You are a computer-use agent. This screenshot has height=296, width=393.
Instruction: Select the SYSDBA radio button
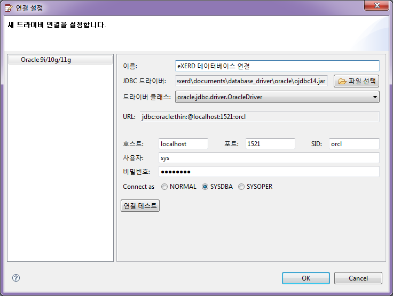tap(205, 187)
